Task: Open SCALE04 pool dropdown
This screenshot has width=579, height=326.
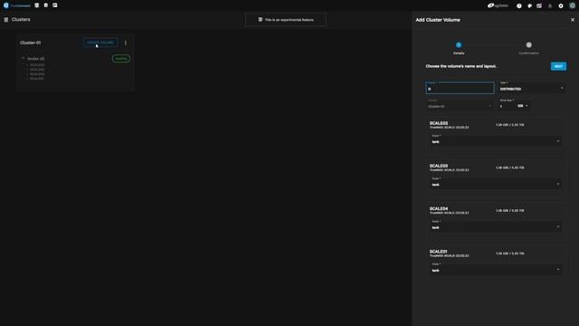Action: pyautogui.click(x=495, y=226)
